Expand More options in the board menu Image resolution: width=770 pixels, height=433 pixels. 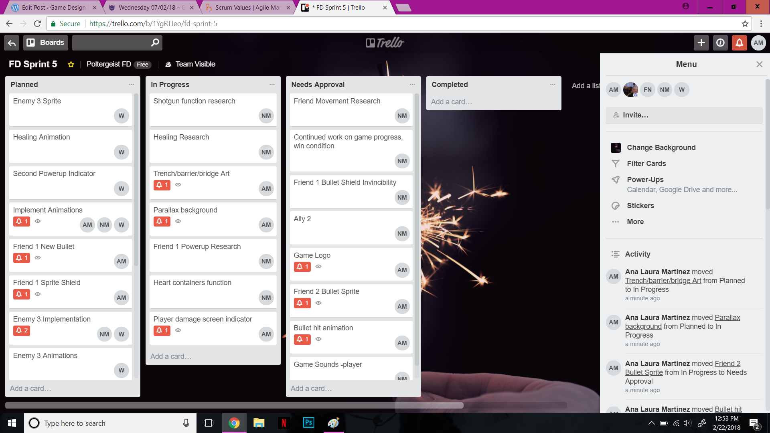coord(635,221)
